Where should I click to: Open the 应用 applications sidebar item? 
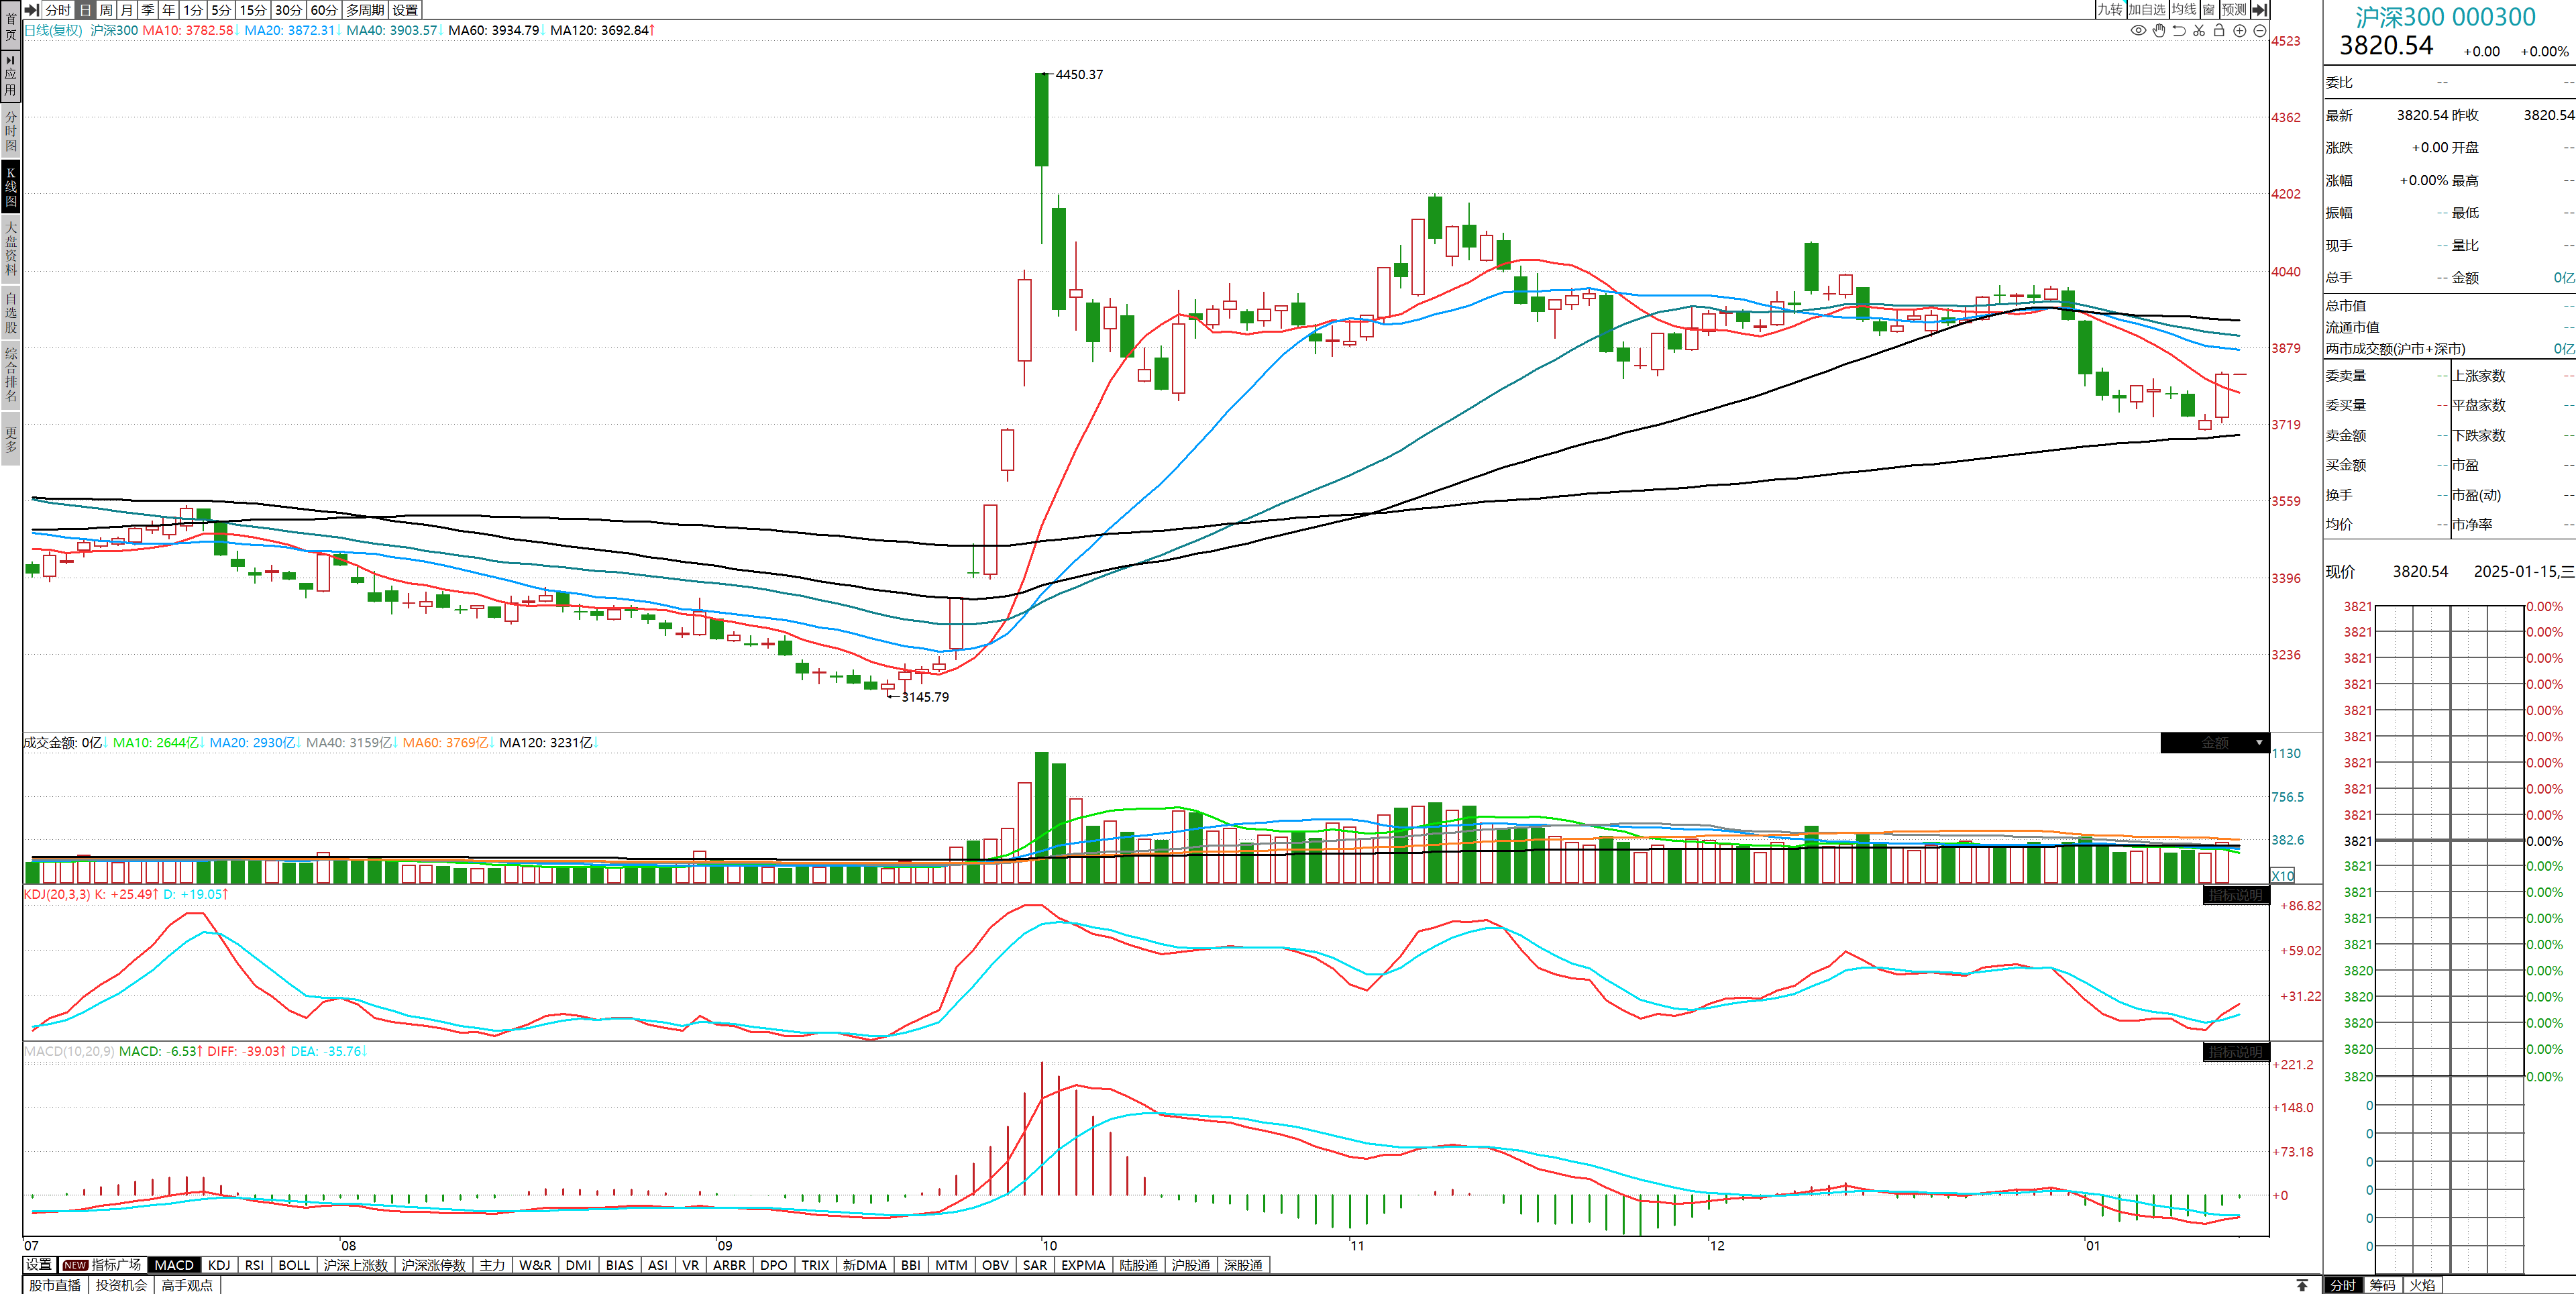point(11,75)
